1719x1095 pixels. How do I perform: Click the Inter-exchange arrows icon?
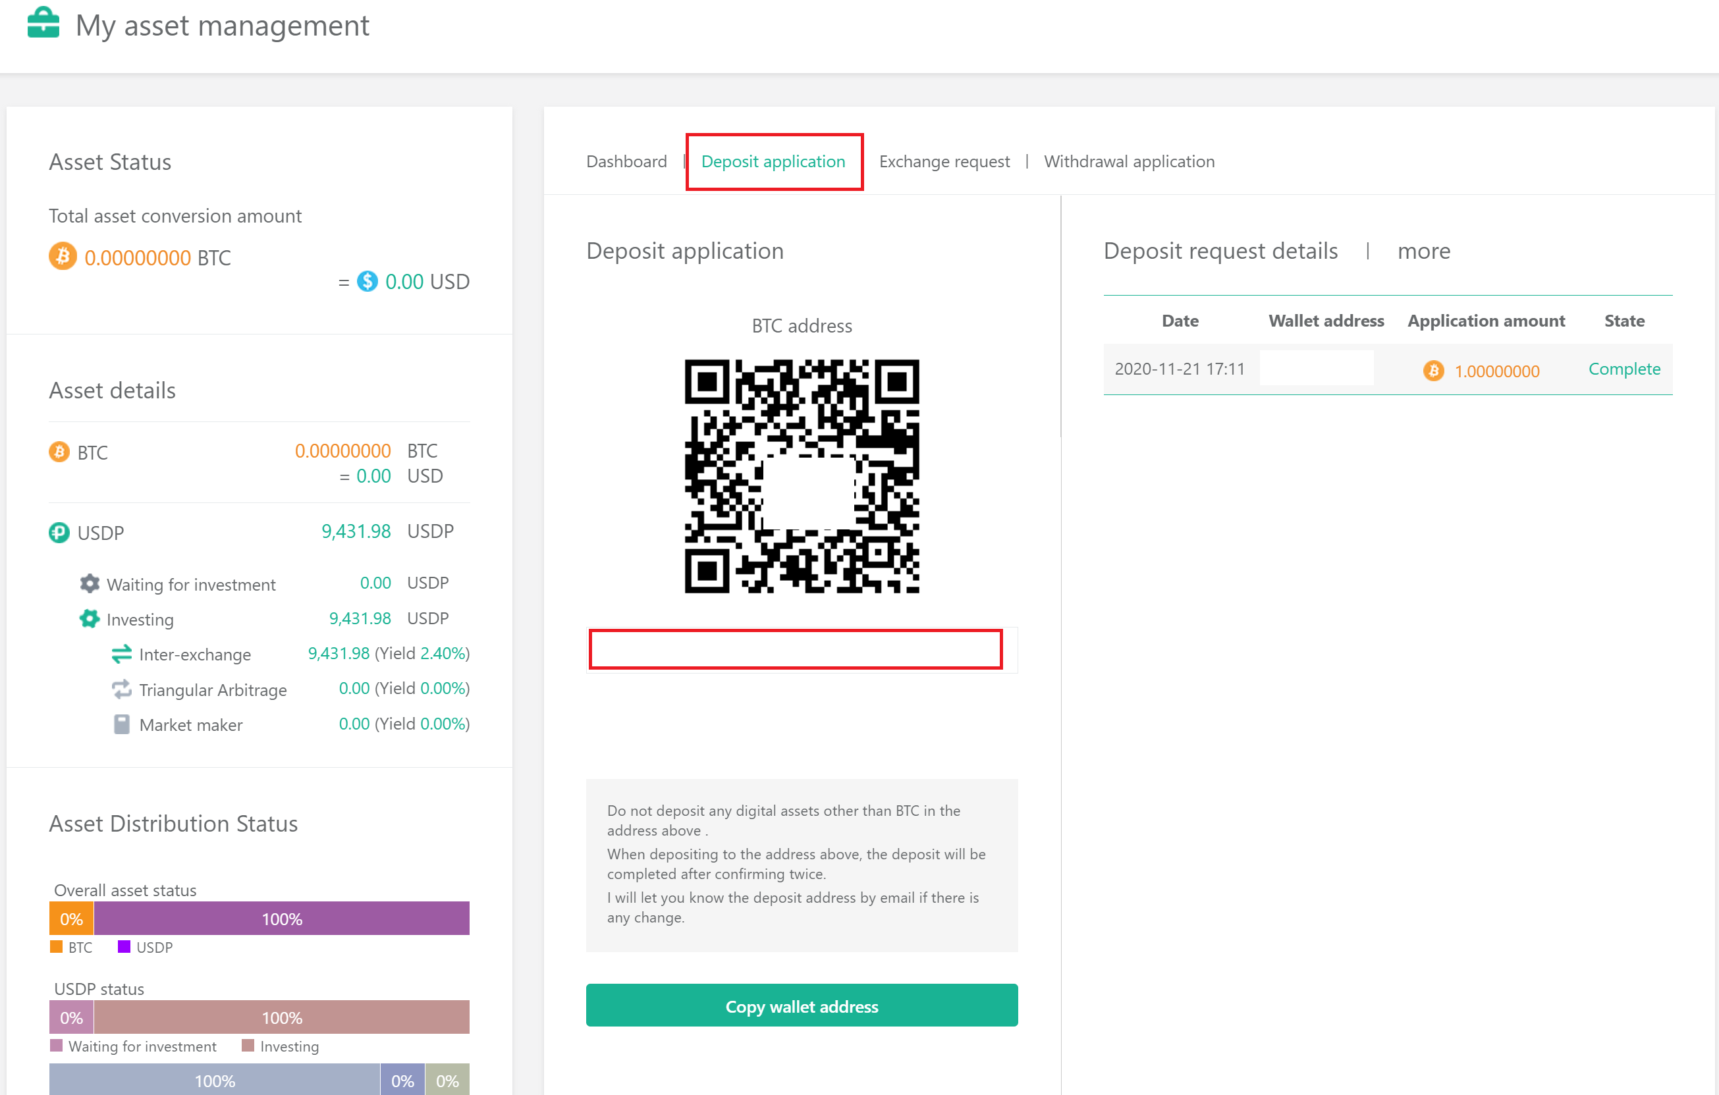121,653
